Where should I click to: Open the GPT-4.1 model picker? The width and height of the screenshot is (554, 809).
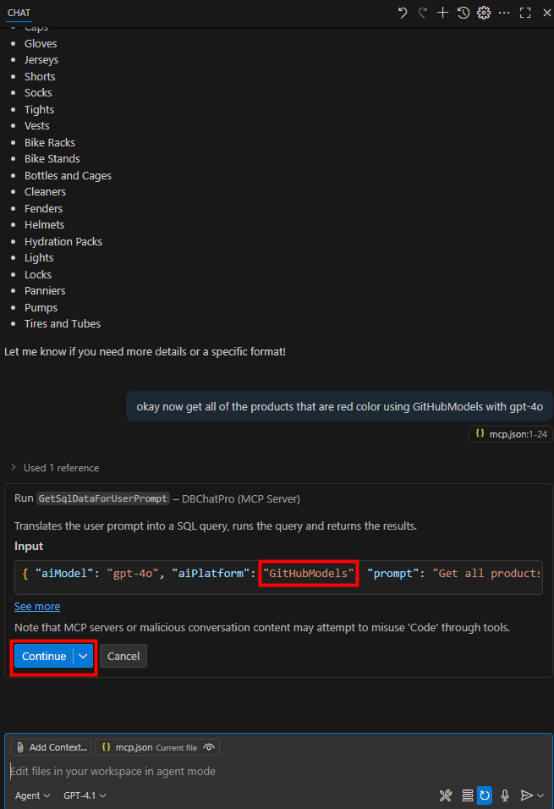85,795
